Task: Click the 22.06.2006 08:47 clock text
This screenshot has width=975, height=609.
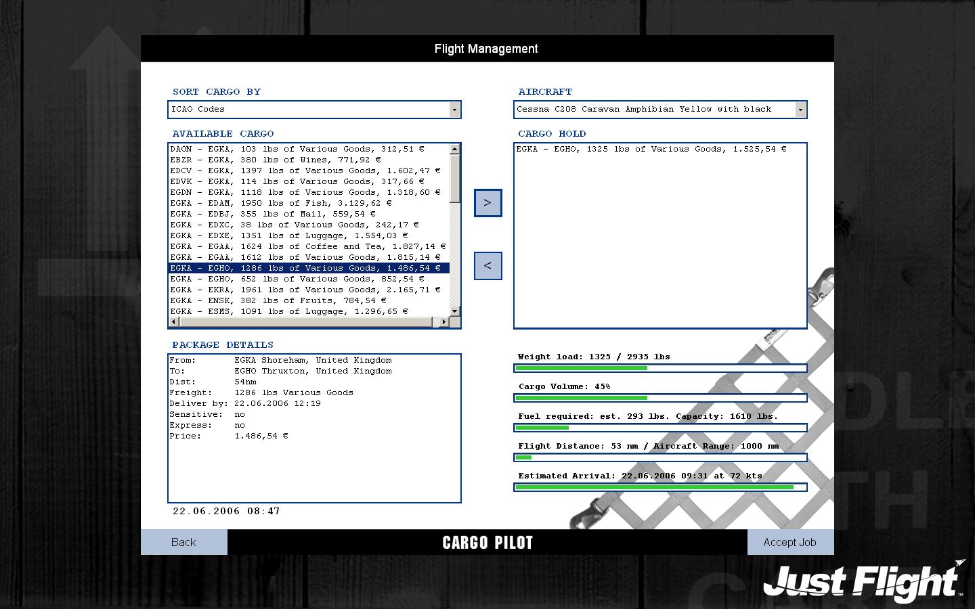Action: click(x=226, y=511)
